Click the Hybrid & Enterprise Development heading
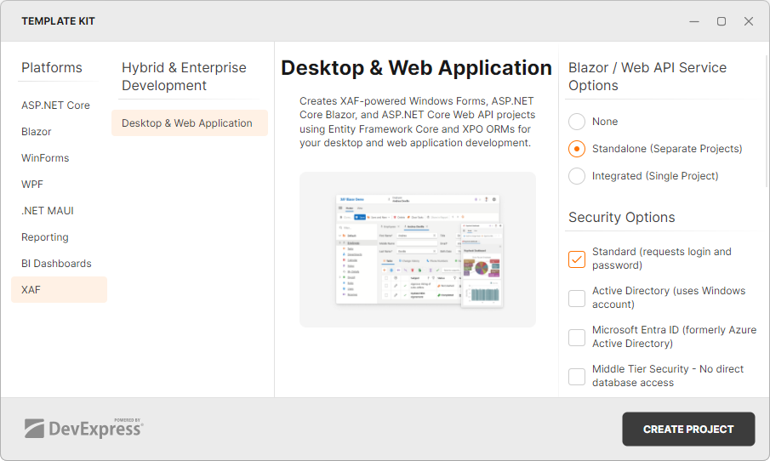Screen dimensions: 770x461 [x=184, y=77]
